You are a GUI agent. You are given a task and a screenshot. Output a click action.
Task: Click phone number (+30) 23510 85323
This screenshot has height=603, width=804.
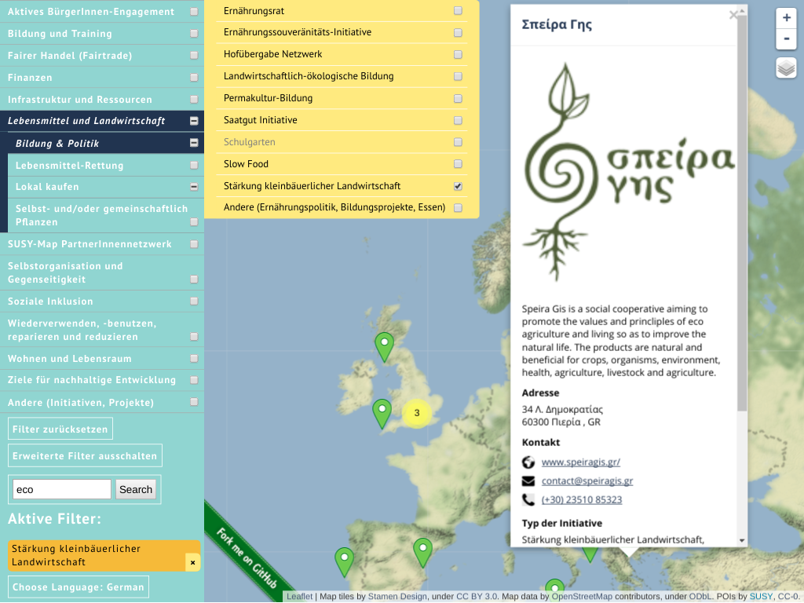click(582, 499)
